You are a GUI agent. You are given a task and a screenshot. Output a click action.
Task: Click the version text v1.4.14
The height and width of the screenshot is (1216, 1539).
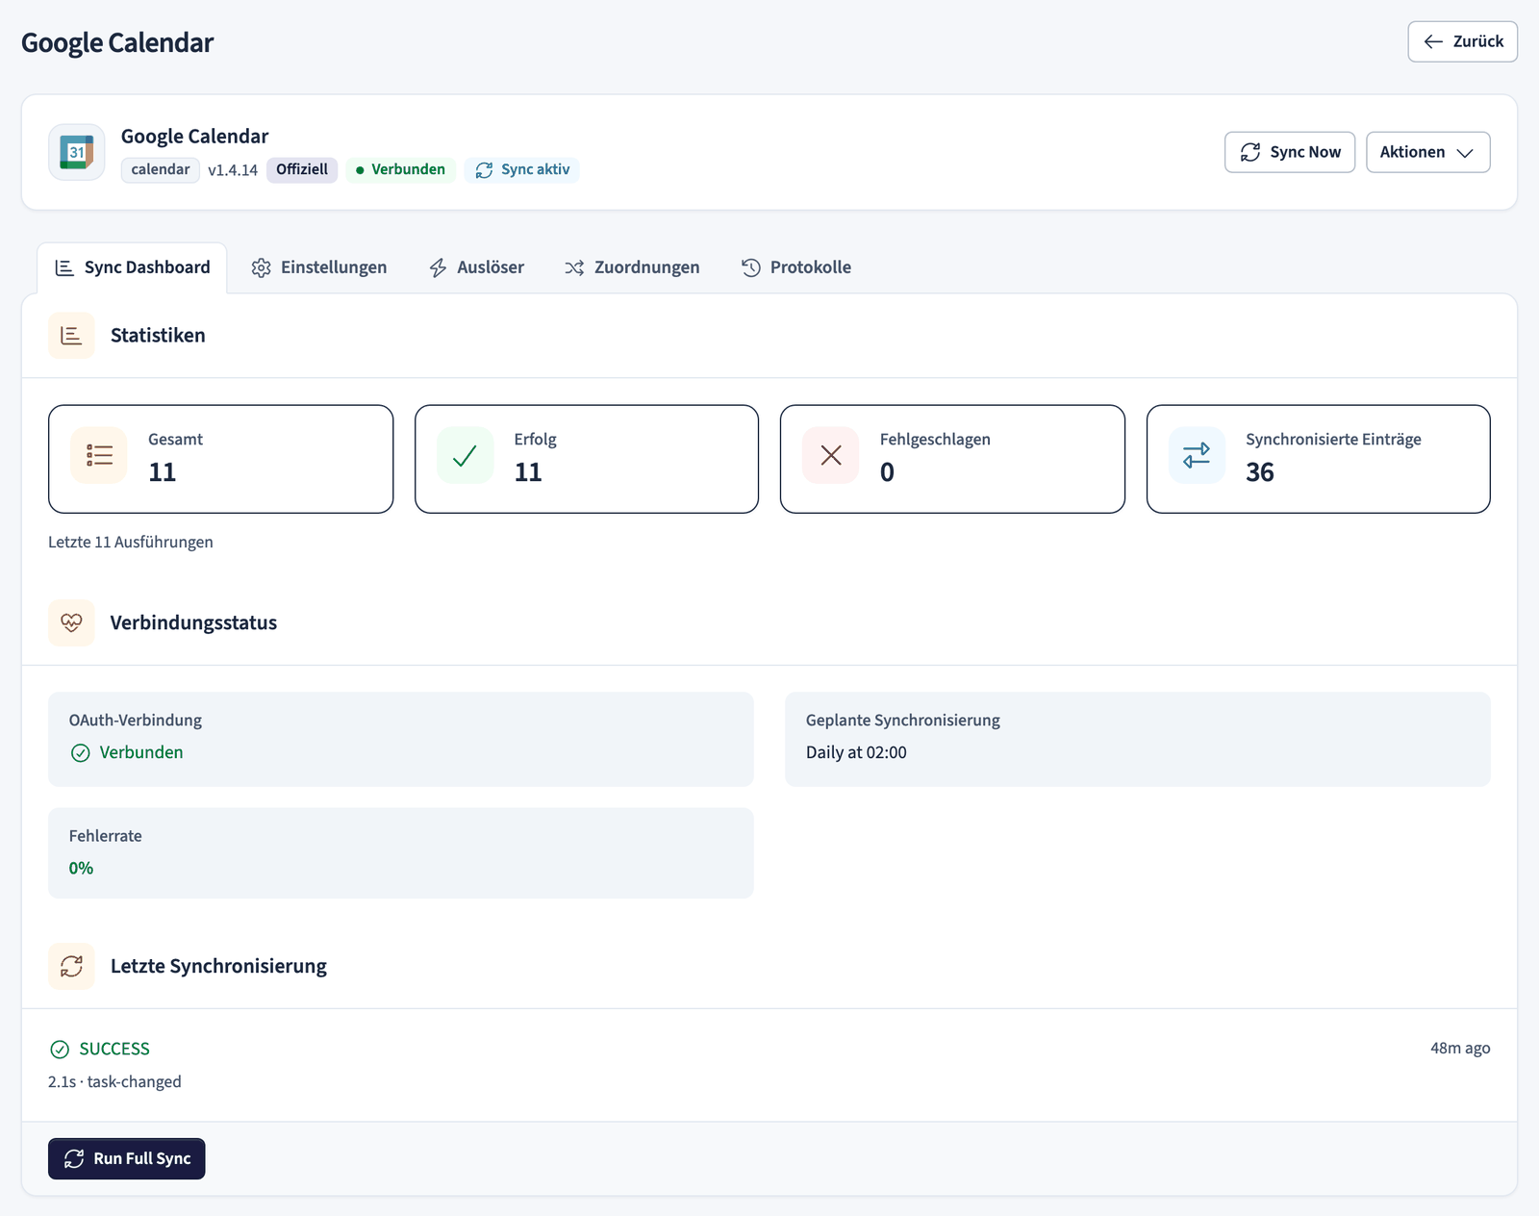point(233,170)
